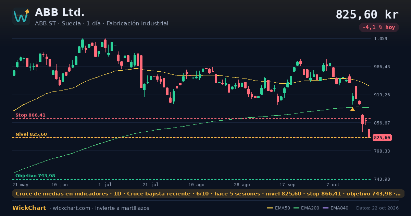Click the ABB.ST subtitle line
The width and height of the screenshot is (411, 216).
(101, 24)
